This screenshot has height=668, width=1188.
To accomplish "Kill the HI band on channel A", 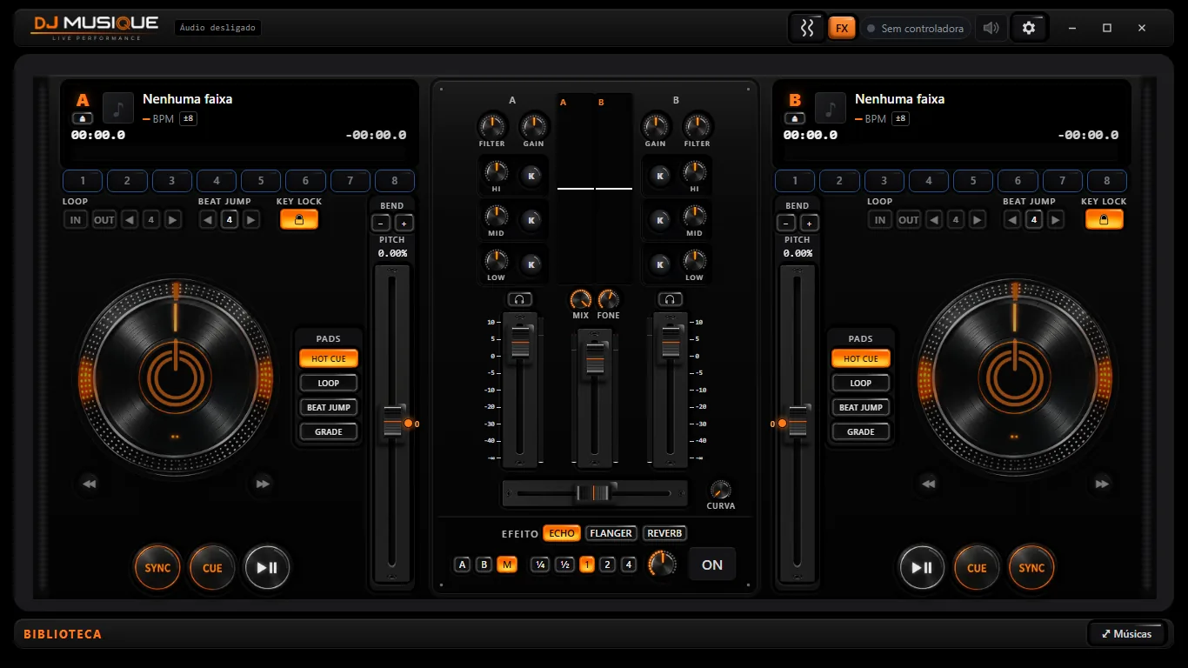I will [x=531, y=176].
